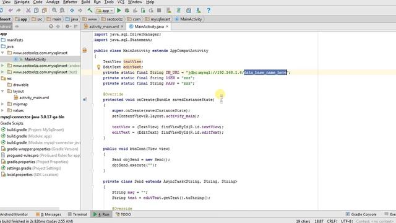Image resolution: width=396 pixels, height=223 pixels.
Task: Navigate Back using the left arrow icon
Action: tap(72, 11)
